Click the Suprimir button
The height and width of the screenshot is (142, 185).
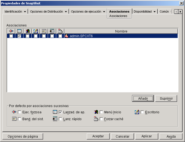[166, 98]
